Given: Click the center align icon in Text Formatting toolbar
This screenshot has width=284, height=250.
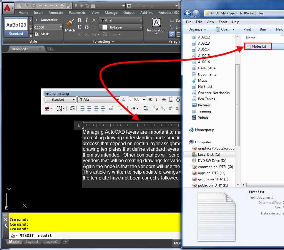Looking at the screenshot, I should point(89,108).
